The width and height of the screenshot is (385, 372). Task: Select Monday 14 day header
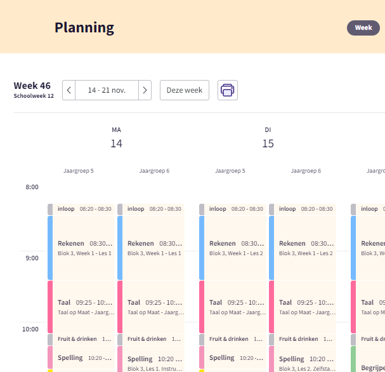pyautogui.click(x=116, y=138)
